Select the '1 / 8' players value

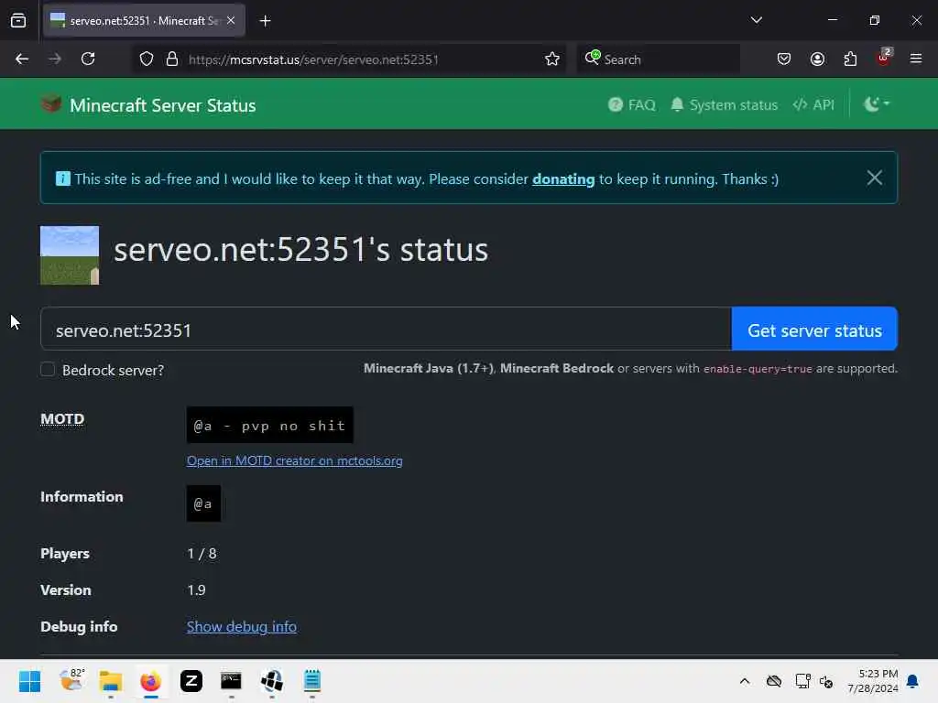202,554
